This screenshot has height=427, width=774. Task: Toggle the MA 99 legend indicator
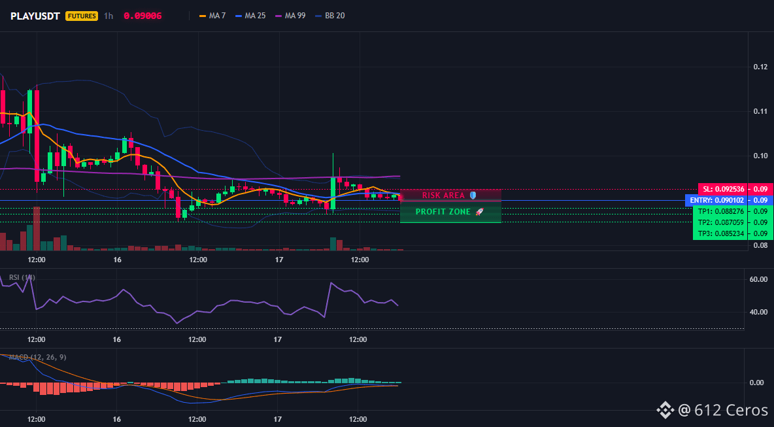click(x=290, y=16)
